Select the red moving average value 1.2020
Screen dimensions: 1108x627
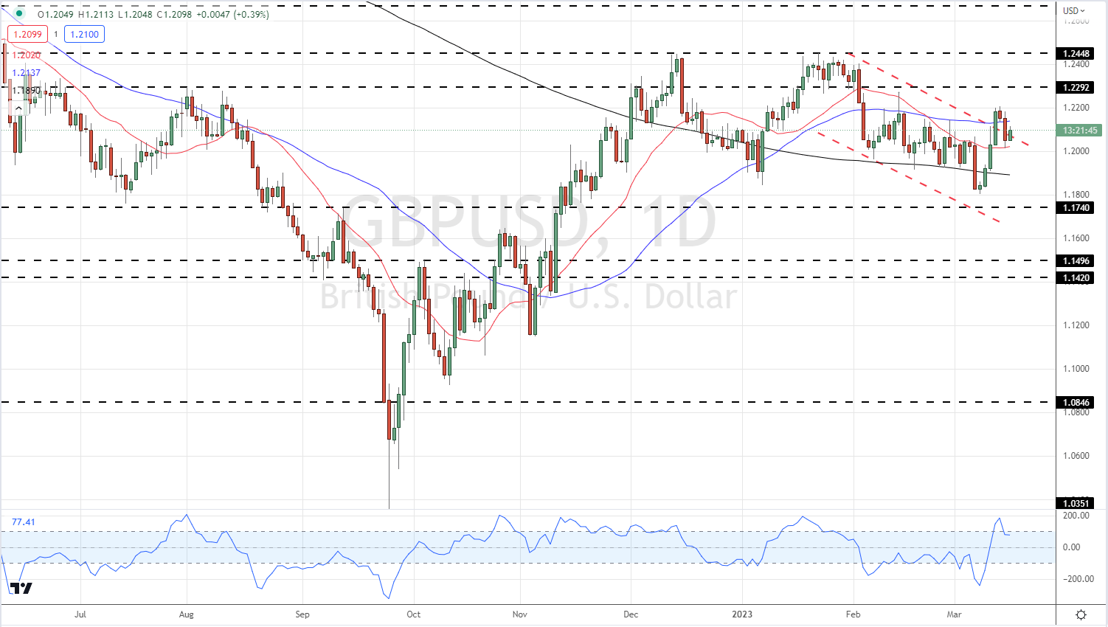(x=27, y=55)
